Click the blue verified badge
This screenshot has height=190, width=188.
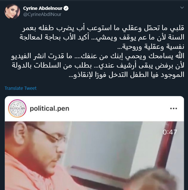(x=66, y=8)
